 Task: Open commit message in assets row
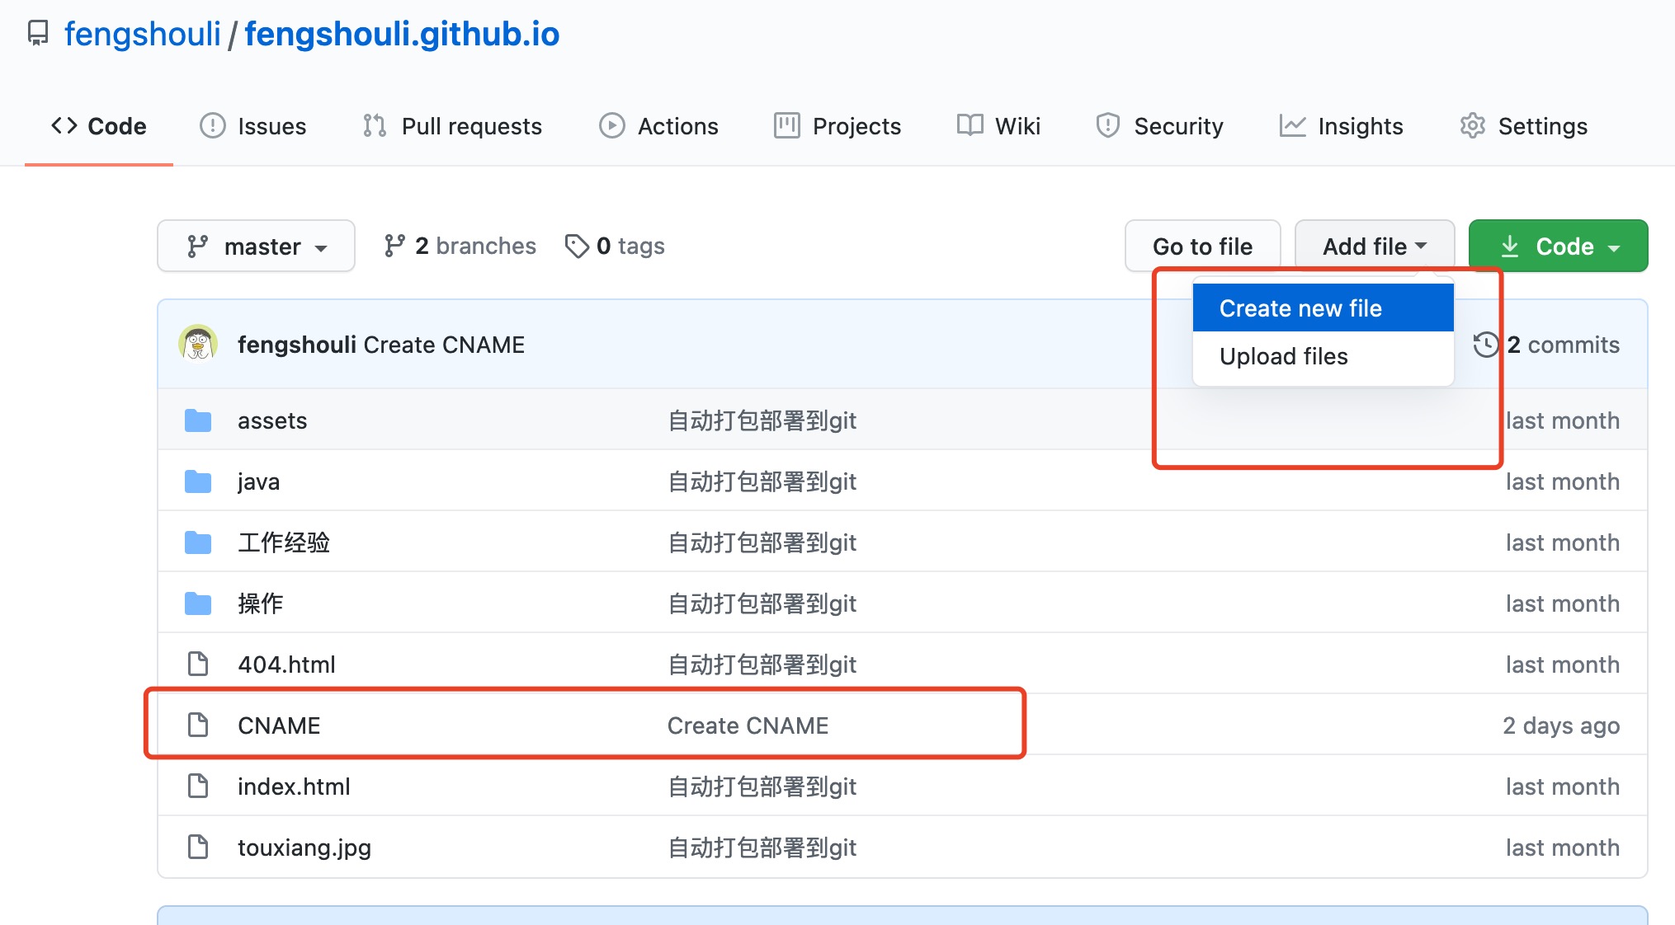pos(762,420)
